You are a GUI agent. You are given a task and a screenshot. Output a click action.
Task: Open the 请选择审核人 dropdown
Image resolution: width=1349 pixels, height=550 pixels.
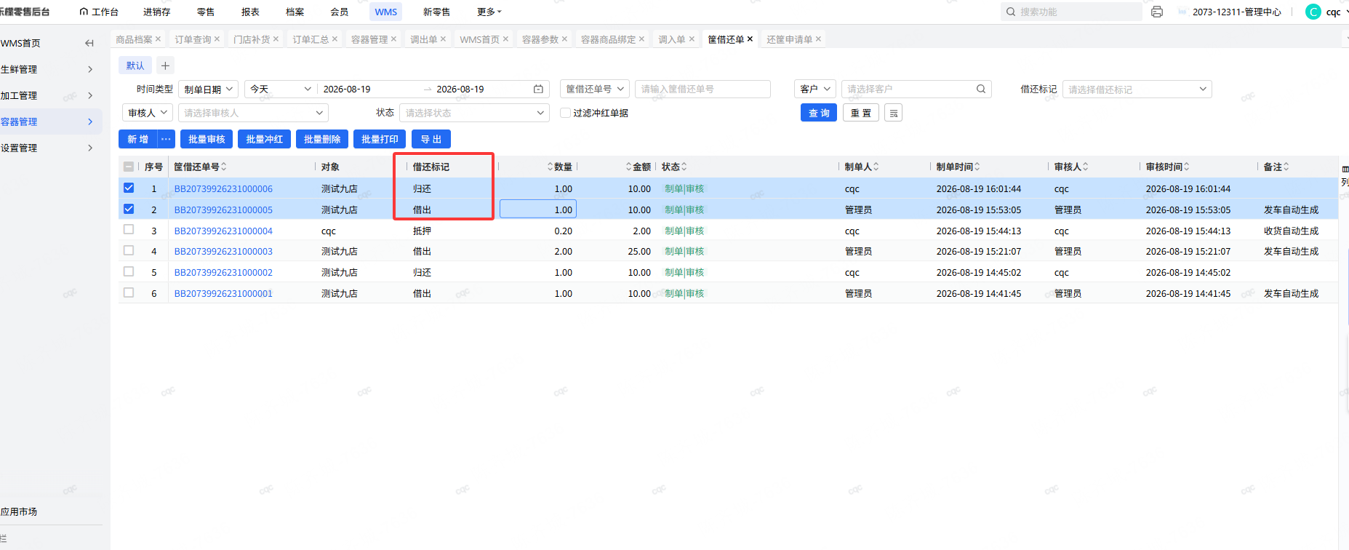[x=253, y=113]
